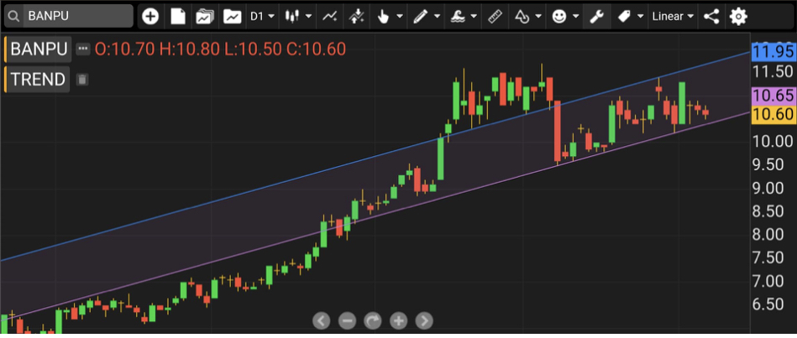
Task: Open the D1 timeframe dropdown
Action: [262, 16]
